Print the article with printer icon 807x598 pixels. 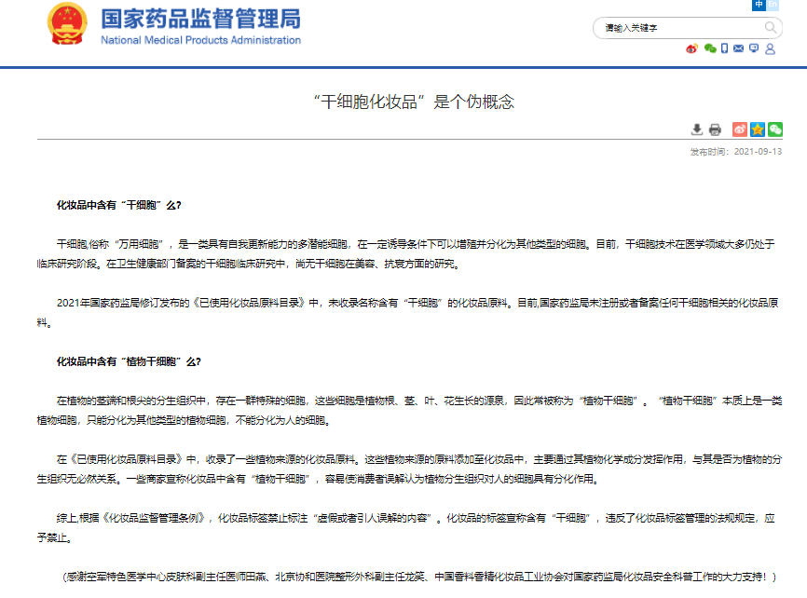tap(715, 129)
